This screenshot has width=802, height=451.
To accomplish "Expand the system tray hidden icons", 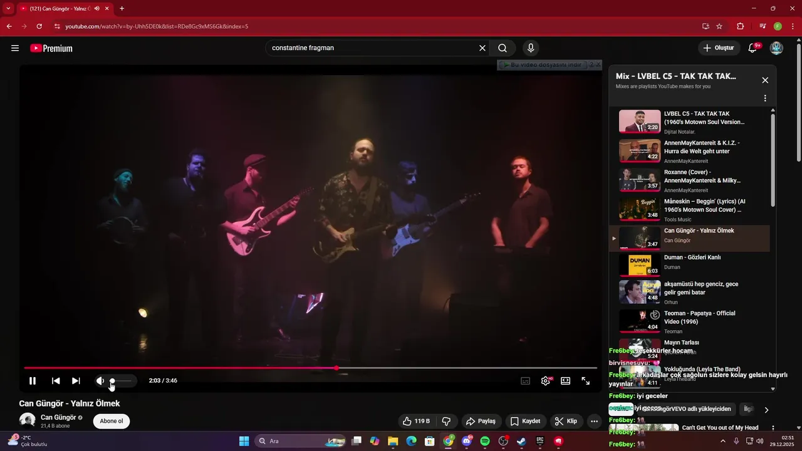I will tap(724, 441).
